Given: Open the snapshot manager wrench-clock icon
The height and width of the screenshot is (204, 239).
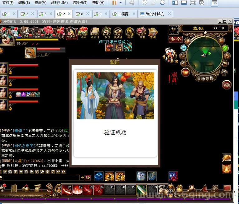Looking at the screenshot, I should pyautogui.click(x=162, y=2).
